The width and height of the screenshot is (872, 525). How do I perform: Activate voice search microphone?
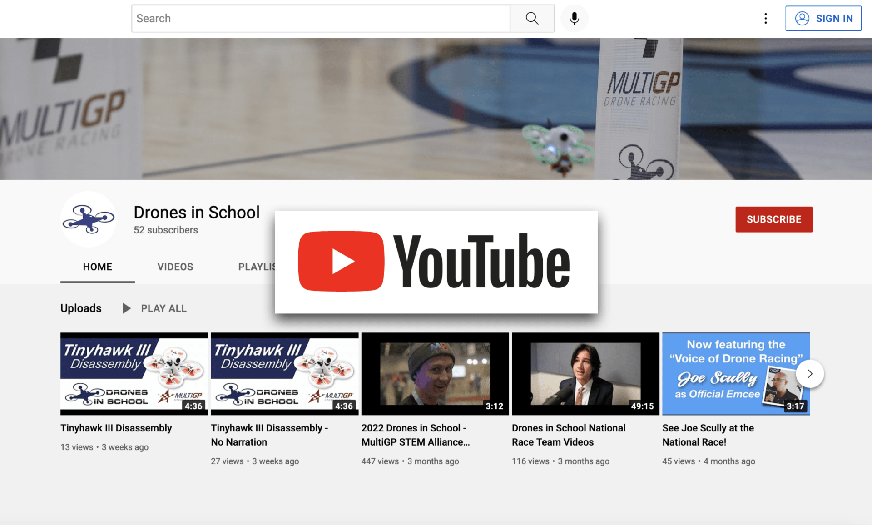click(x=574, y=19)
